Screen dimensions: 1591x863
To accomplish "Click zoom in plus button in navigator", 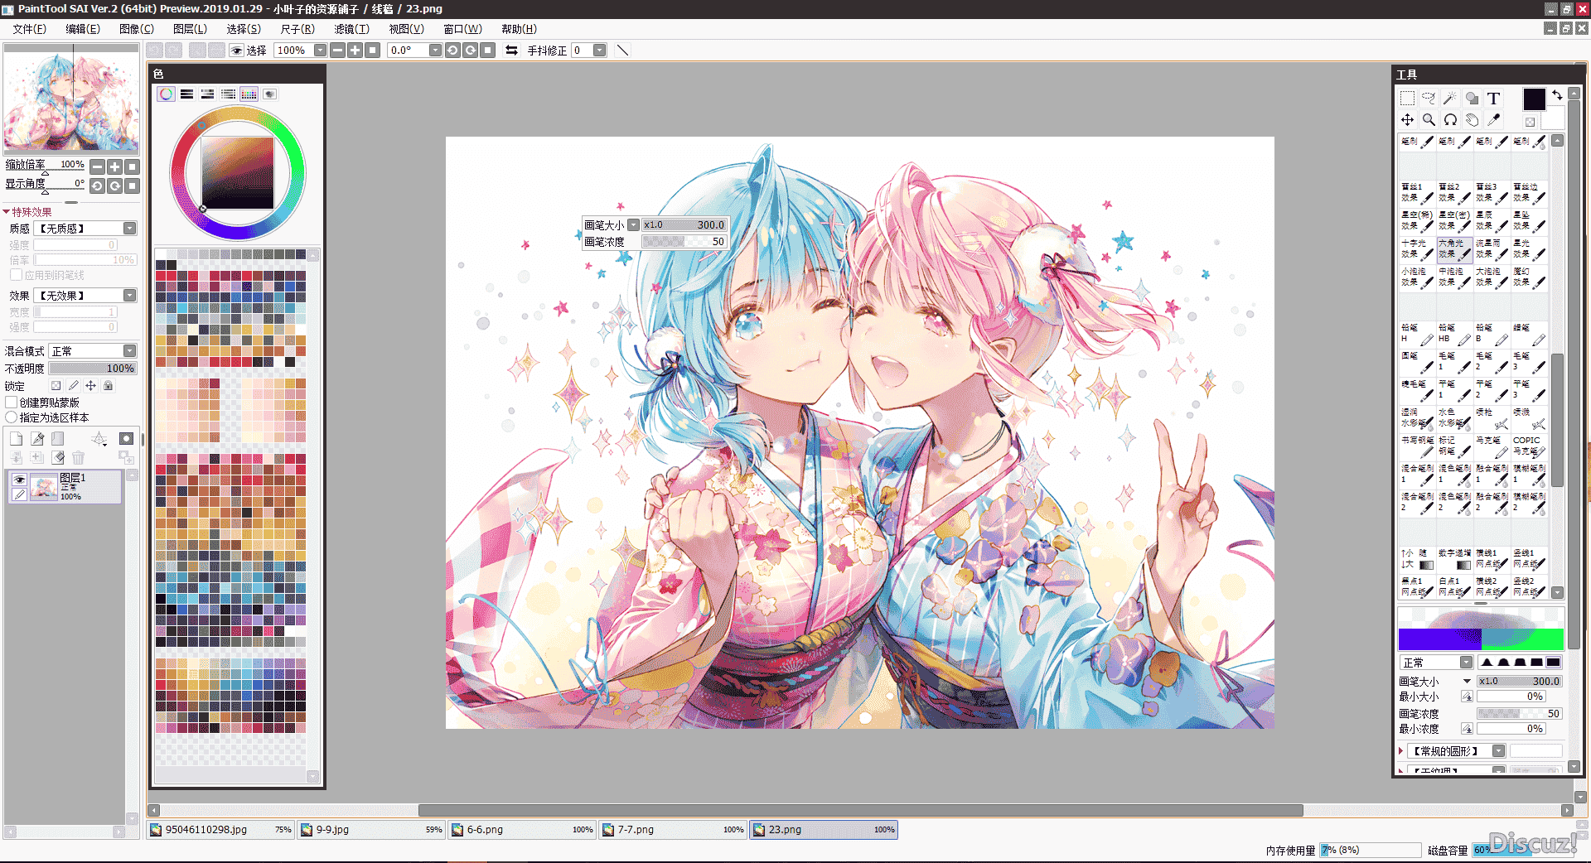I will click(115, 167).
